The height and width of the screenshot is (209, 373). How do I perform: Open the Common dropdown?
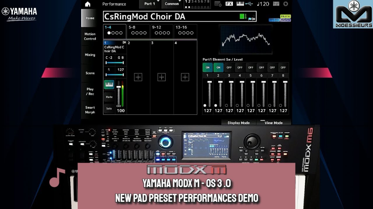point(172,4)
